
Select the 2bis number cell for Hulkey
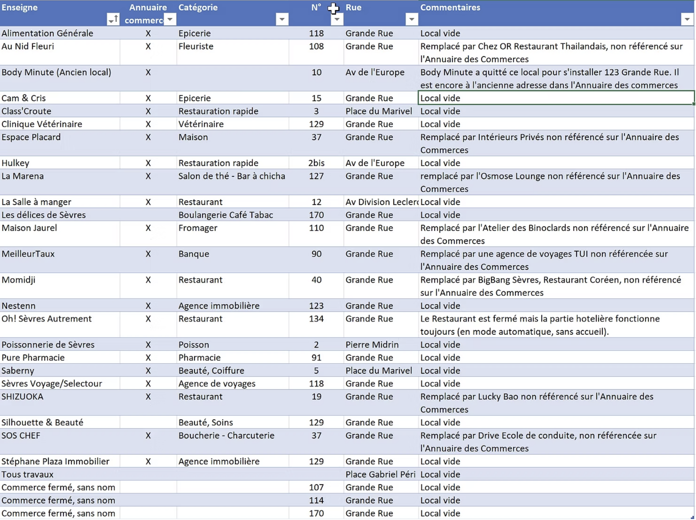pos(316,163)
